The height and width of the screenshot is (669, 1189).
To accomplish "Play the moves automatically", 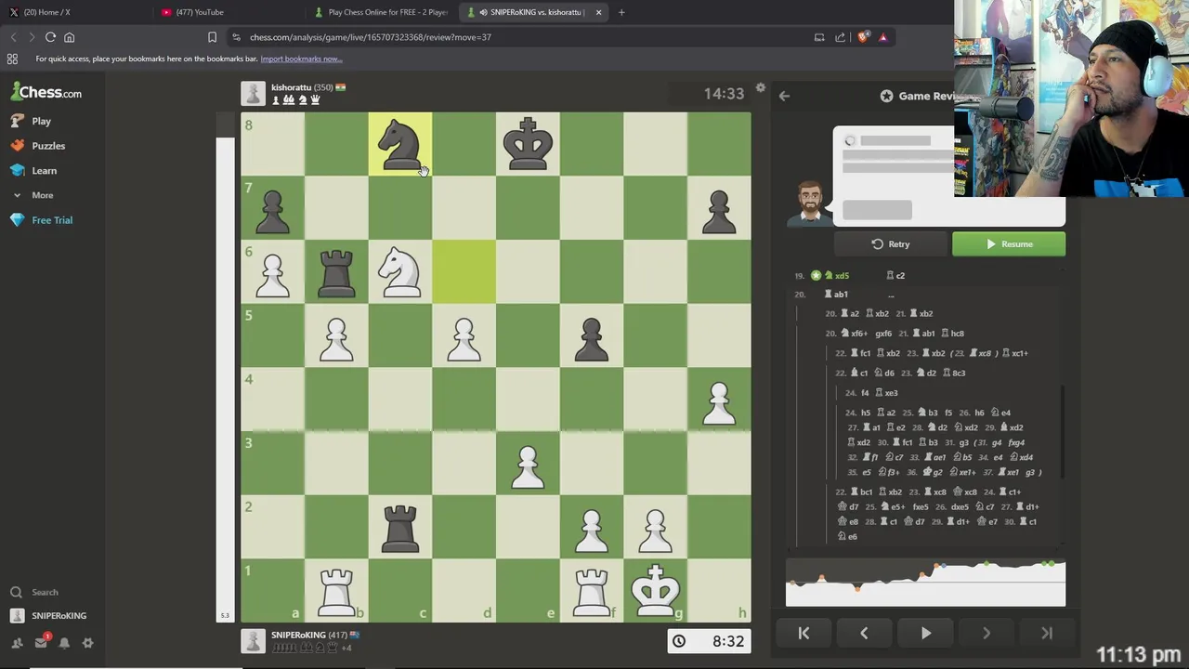I will pyautogui.click(x=925, y=633).
